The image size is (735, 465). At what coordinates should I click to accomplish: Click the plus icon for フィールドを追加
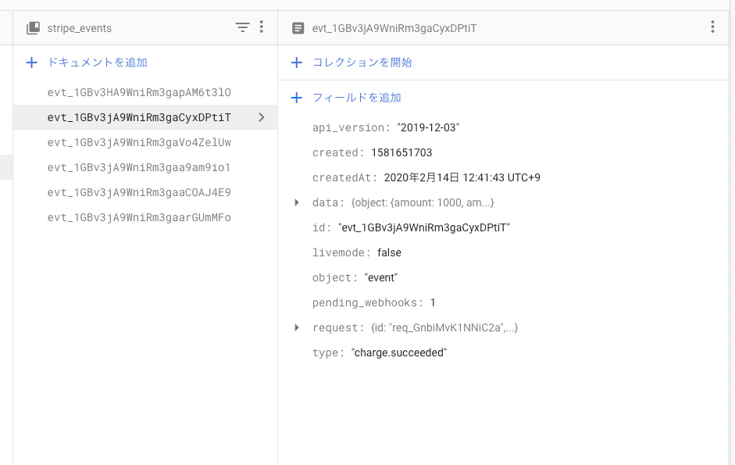(297, 98)
